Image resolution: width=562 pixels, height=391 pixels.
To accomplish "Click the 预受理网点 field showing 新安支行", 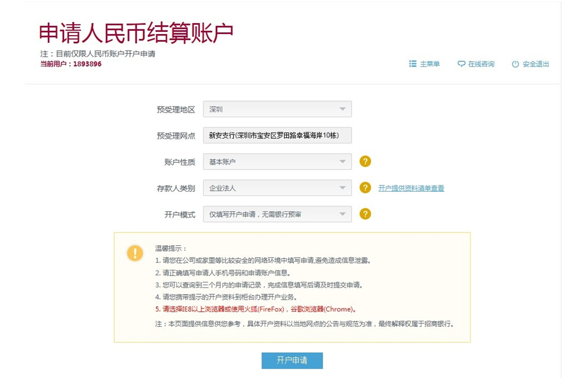I will click(277, 136).
